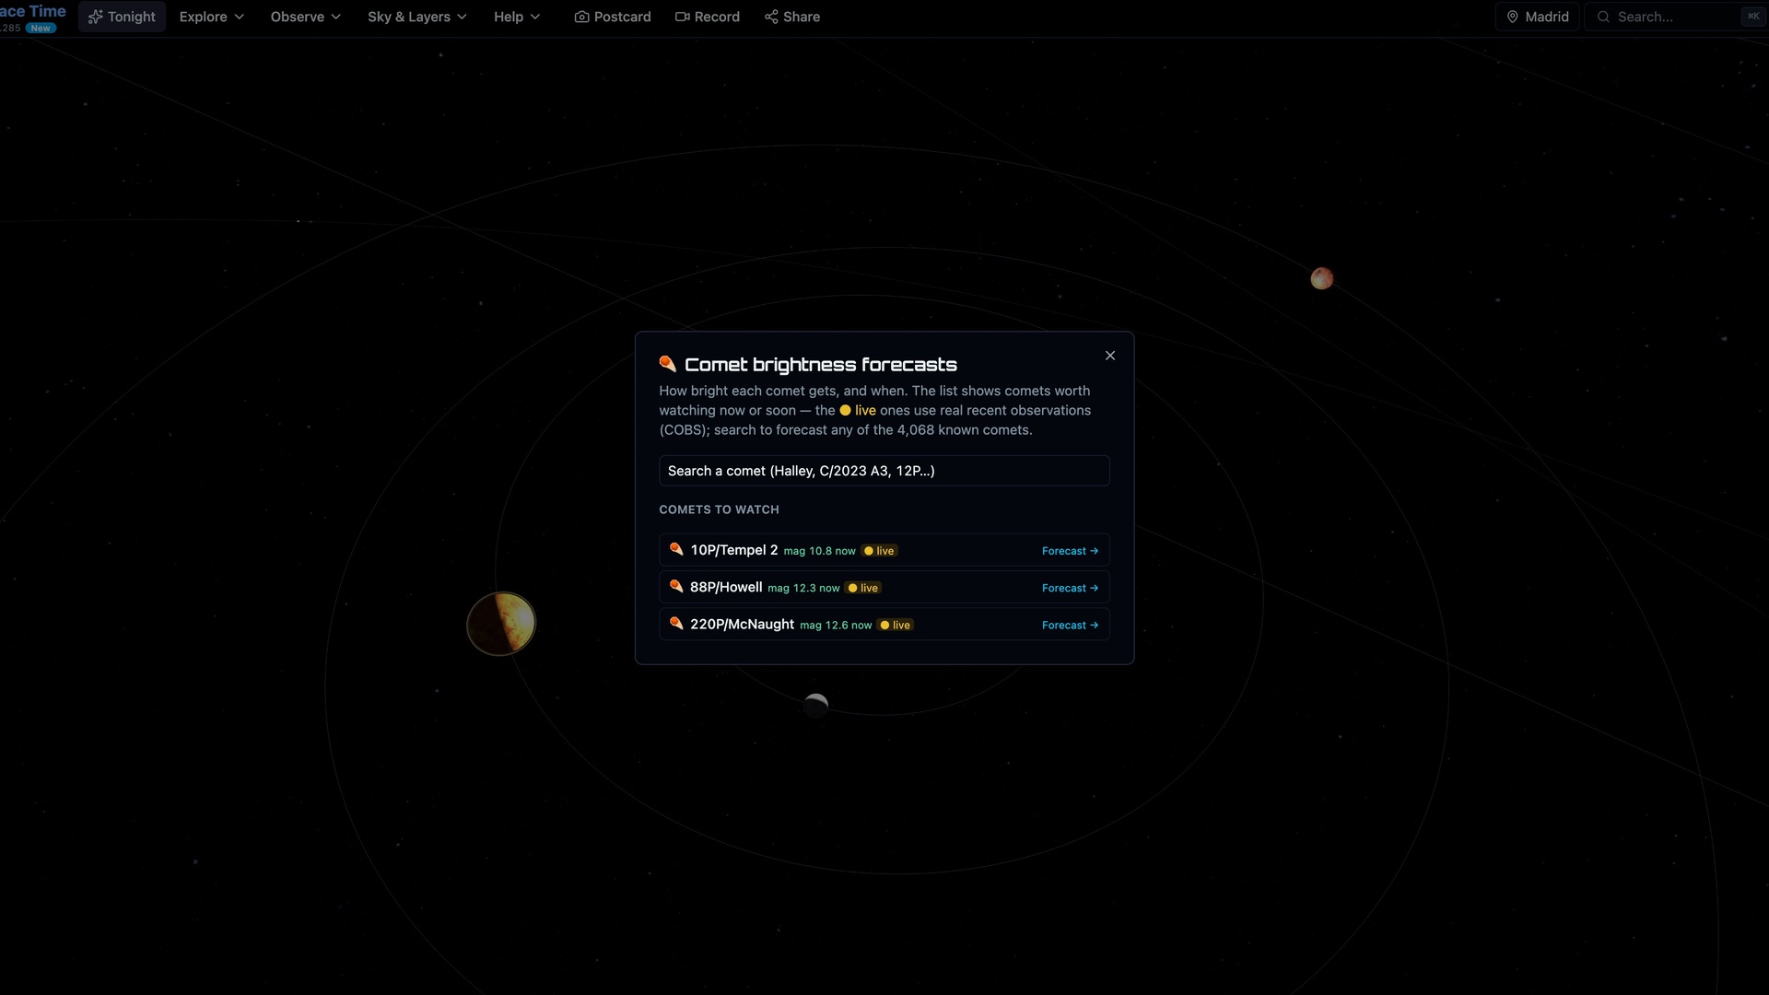Select the 10P/Tempel 2 comet name
Image resolution: width=1769 pixels, height=995 pixels.
point(734,550)
